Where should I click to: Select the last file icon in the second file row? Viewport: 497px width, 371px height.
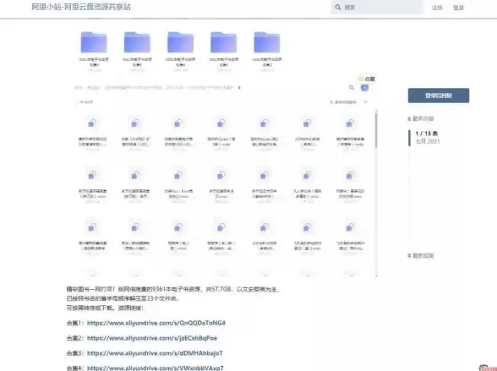350,175
